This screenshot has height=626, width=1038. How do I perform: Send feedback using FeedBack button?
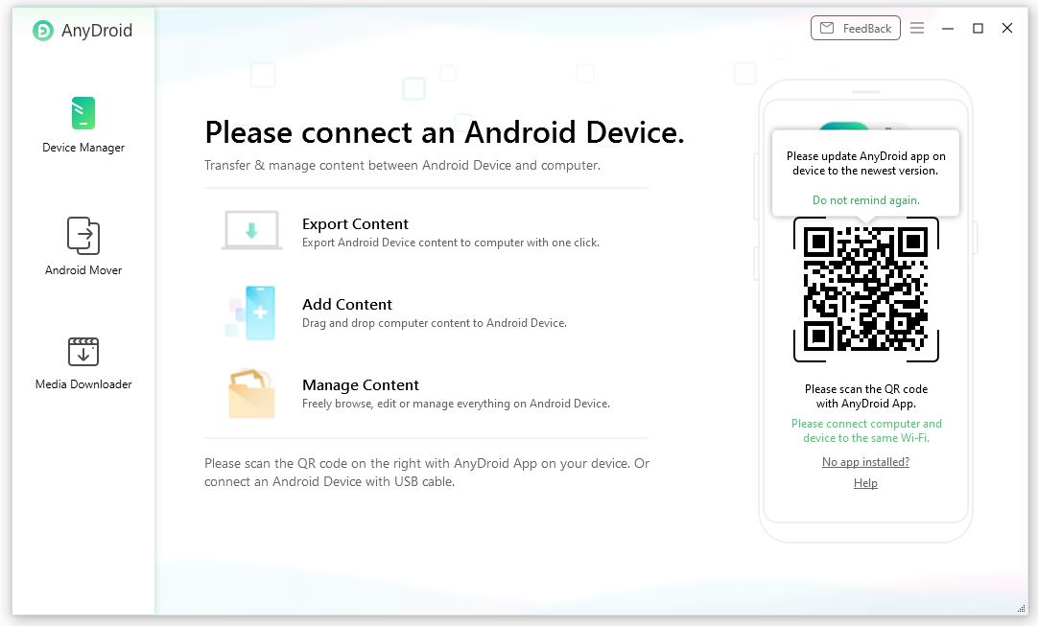855,28
